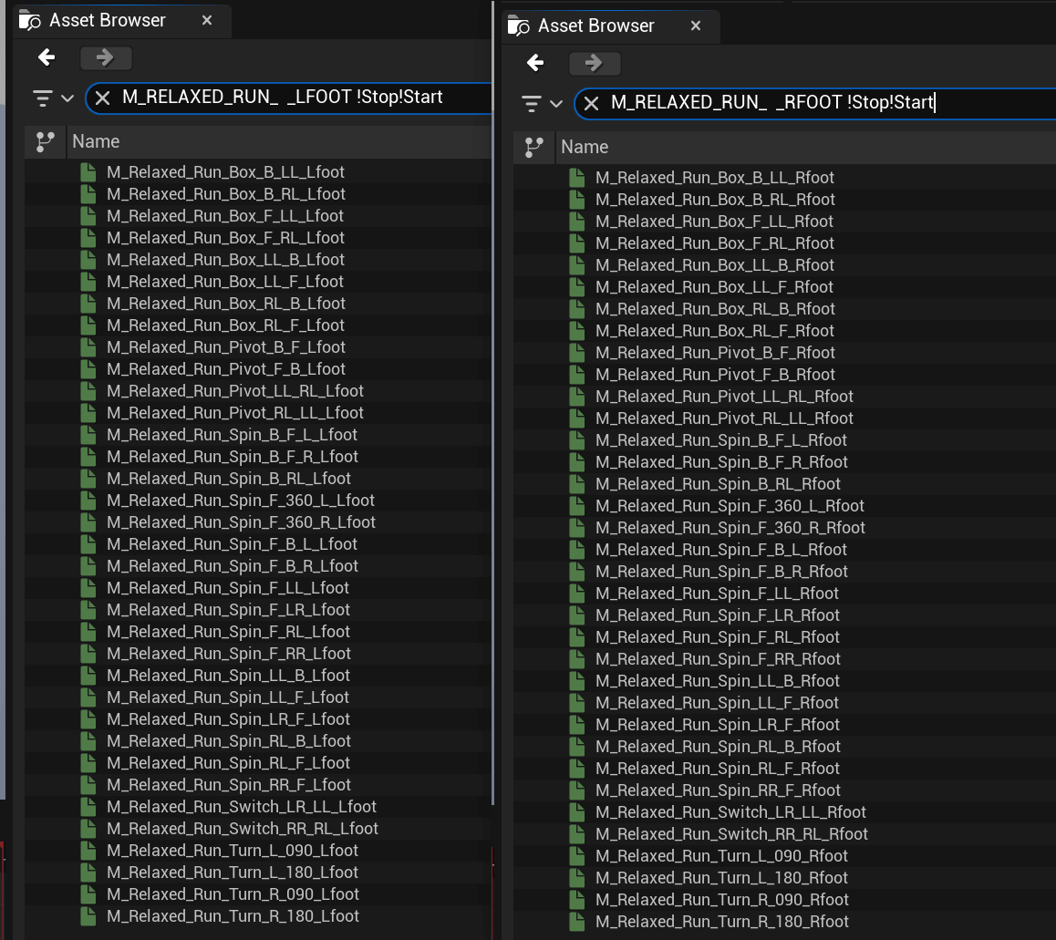Image resolution: width=1056 pixels, height=940 pixels.
Task: Click icon of M_Relaxed_Run_Turn_L_090_Lfoot
Action: [88, 851]
